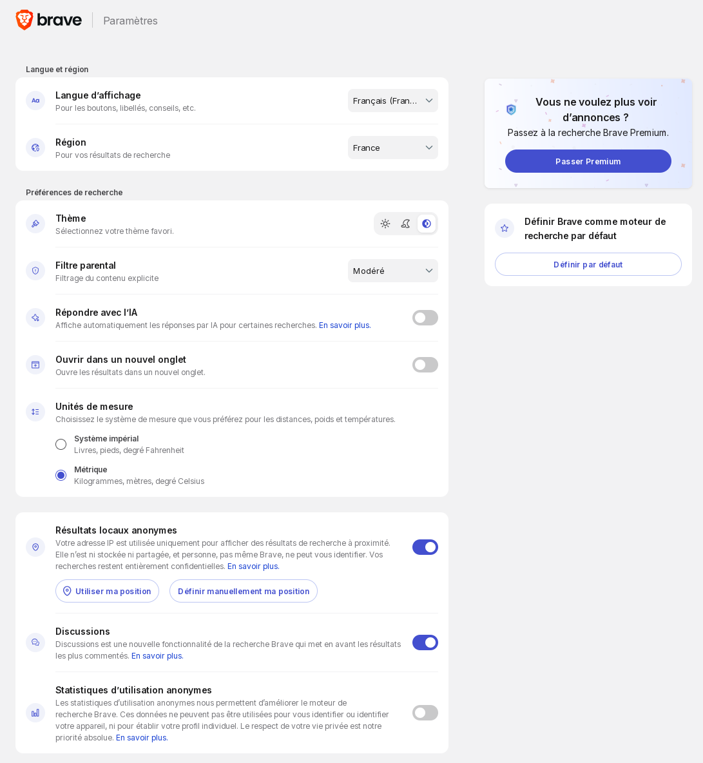Select the dark theme moon icon
Image resolution: width=703 pixels, height=763 pixels.
point(405,224)
